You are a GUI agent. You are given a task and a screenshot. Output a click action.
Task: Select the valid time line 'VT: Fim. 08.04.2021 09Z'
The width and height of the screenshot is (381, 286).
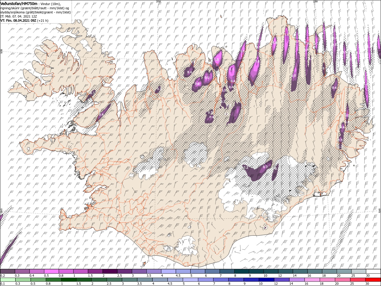(x=18, y=21)
